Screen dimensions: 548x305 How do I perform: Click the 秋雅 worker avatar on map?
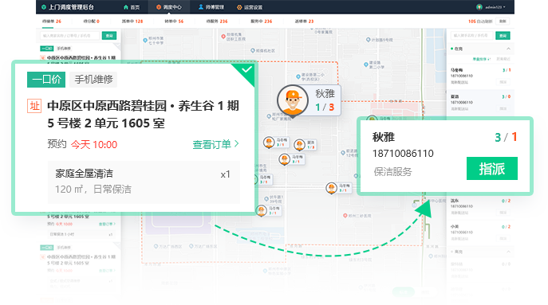coord(293,100)
